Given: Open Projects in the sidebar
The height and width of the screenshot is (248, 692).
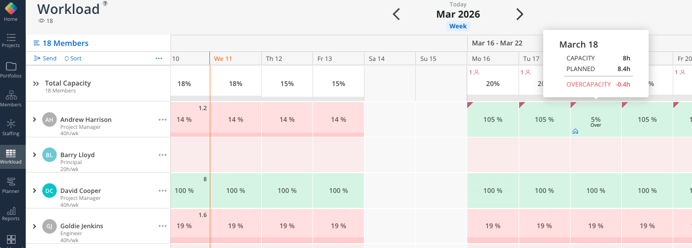Looking at the screenshot, I should (11, 40).
